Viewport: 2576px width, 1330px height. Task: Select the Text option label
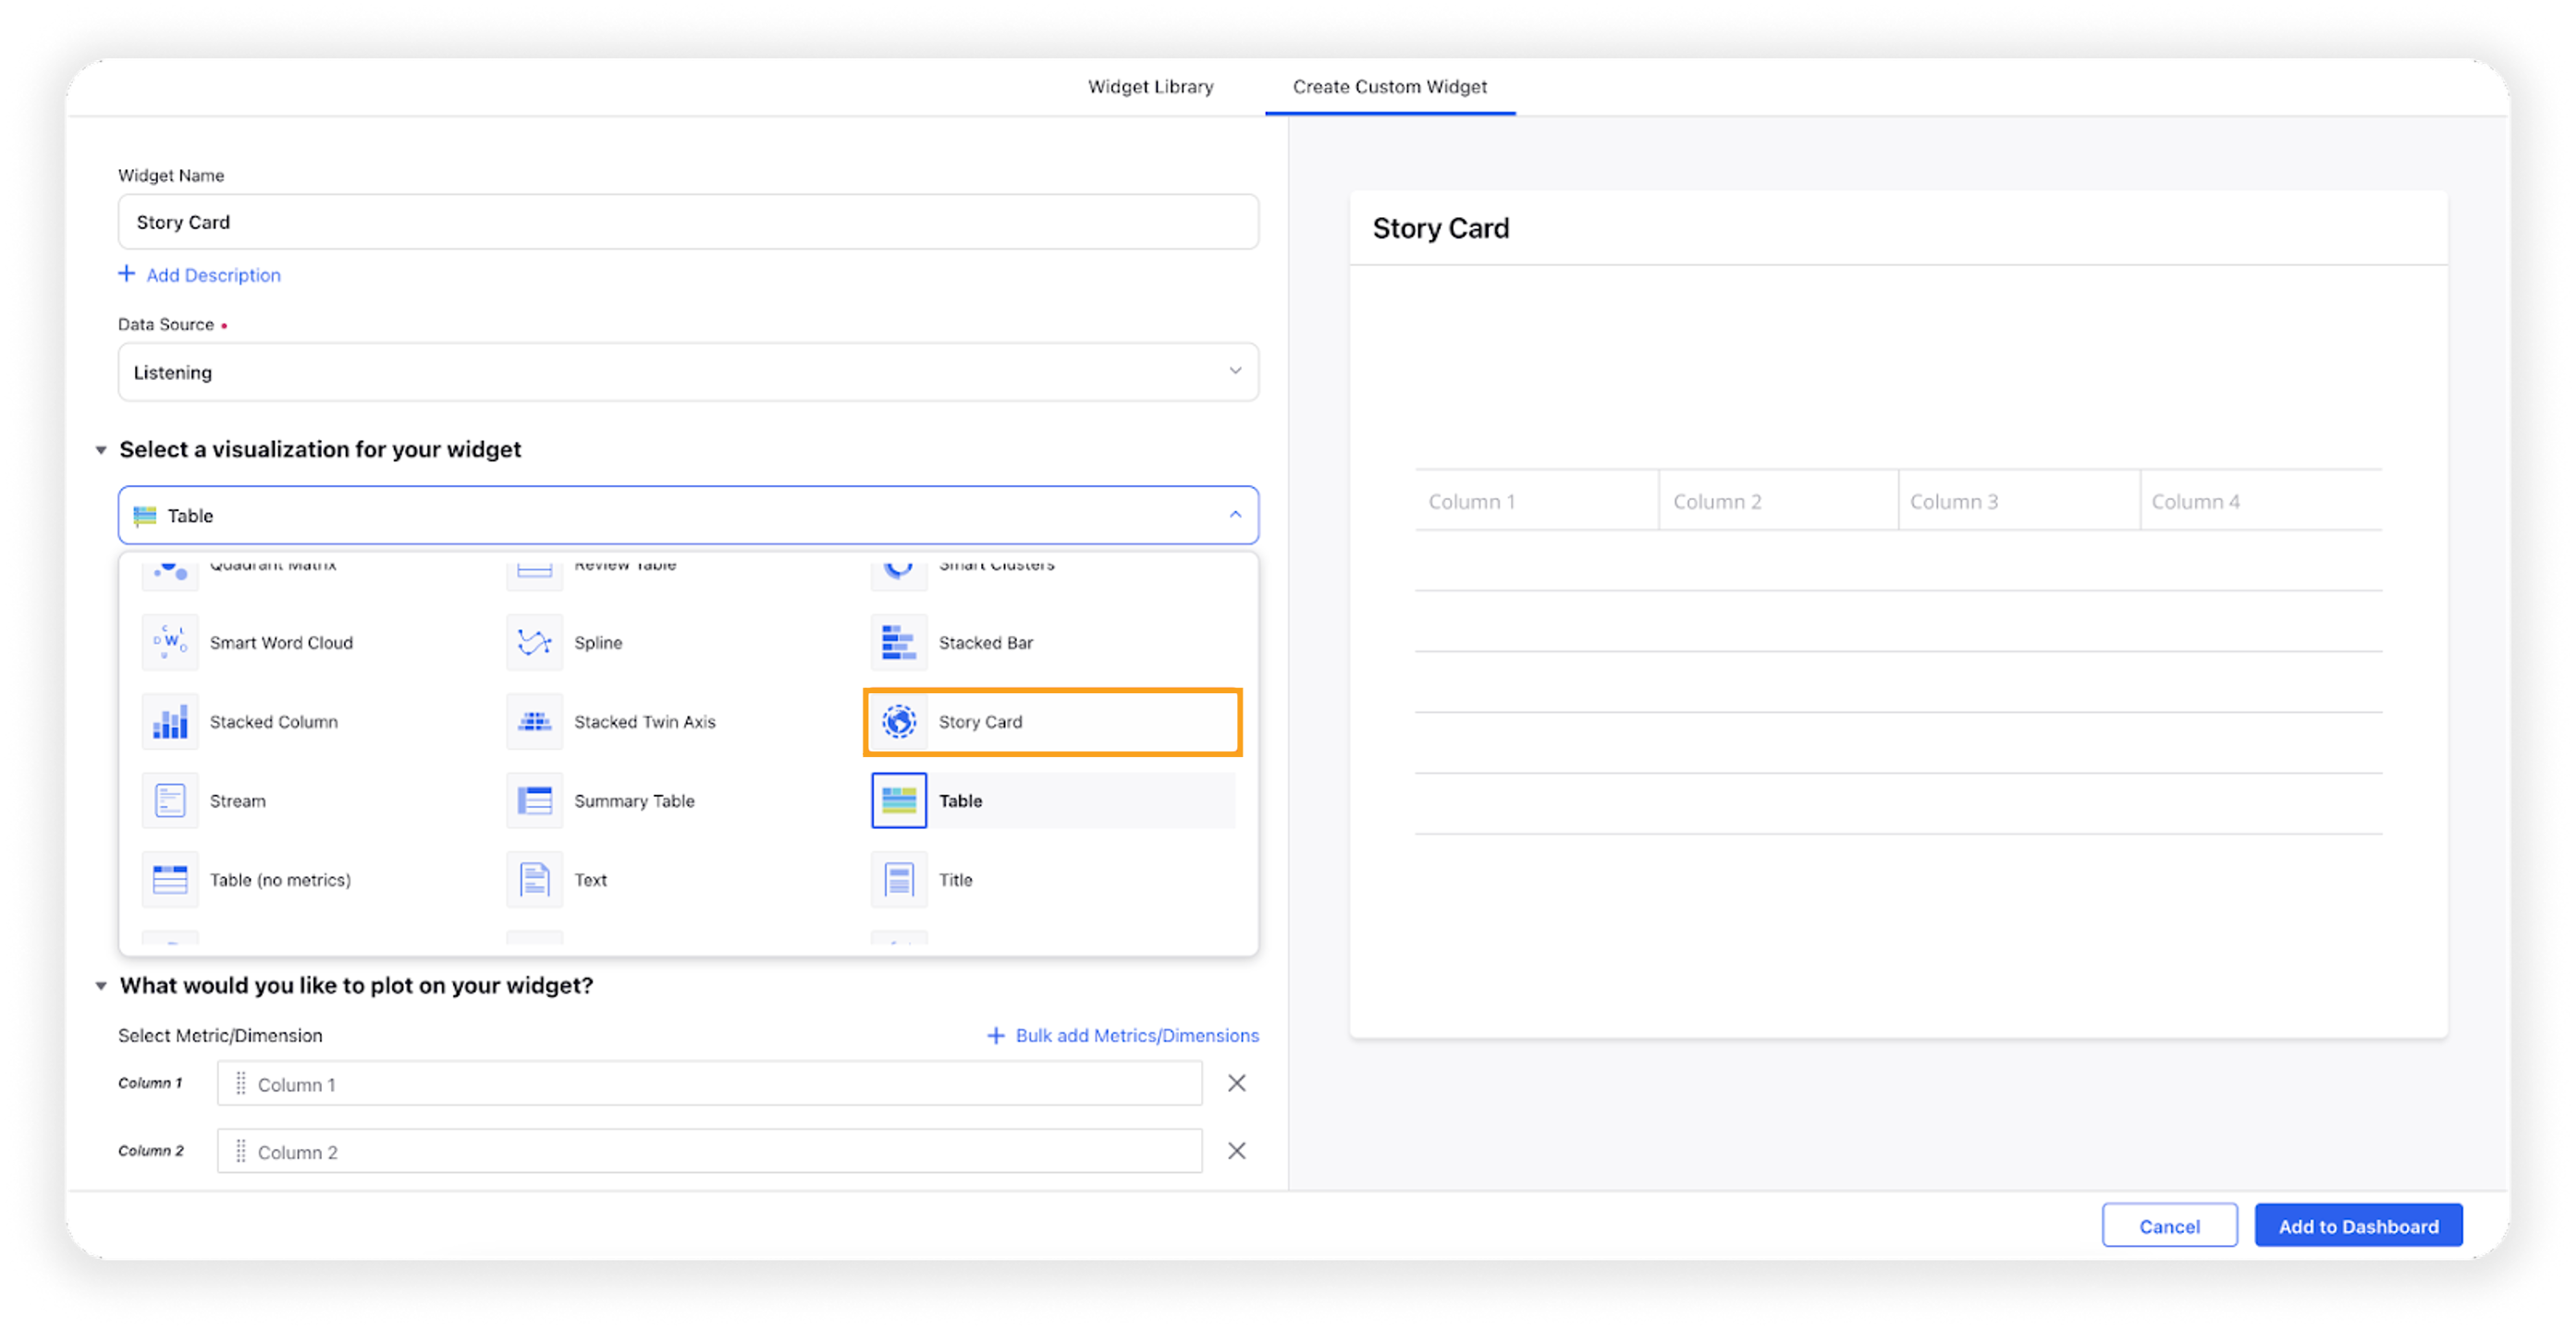[x=590, y=879]
